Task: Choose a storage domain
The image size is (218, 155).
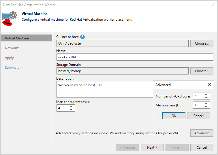Action: pos(202,71)
